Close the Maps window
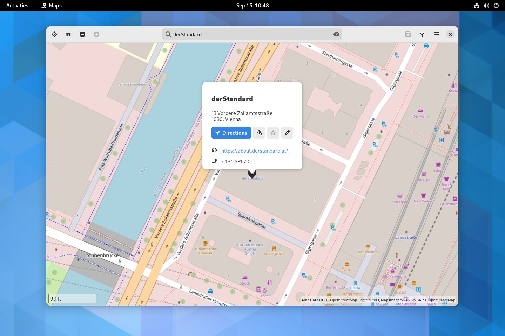Image resolution: width=505 pixels, height=336 pixels. point(450,34)
